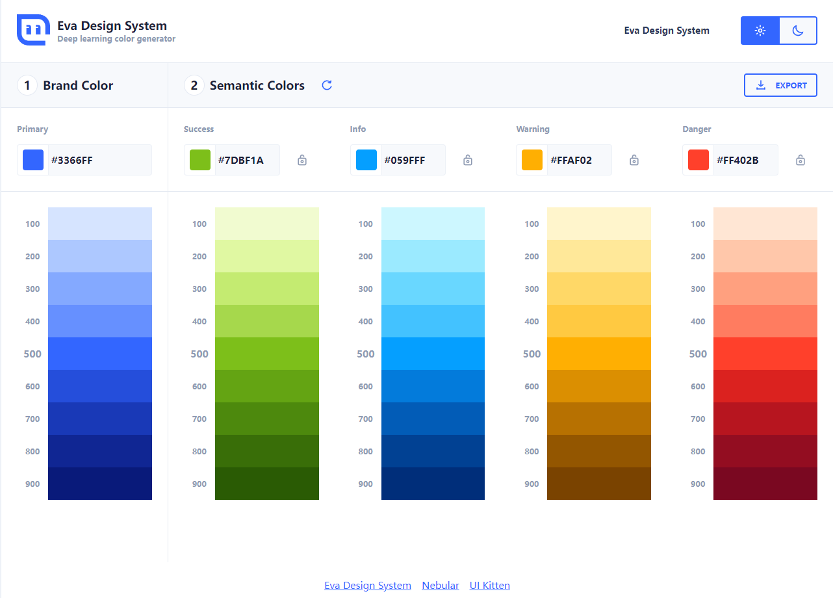Click the numbered circle for Brand Color step

tap(27, 85)
